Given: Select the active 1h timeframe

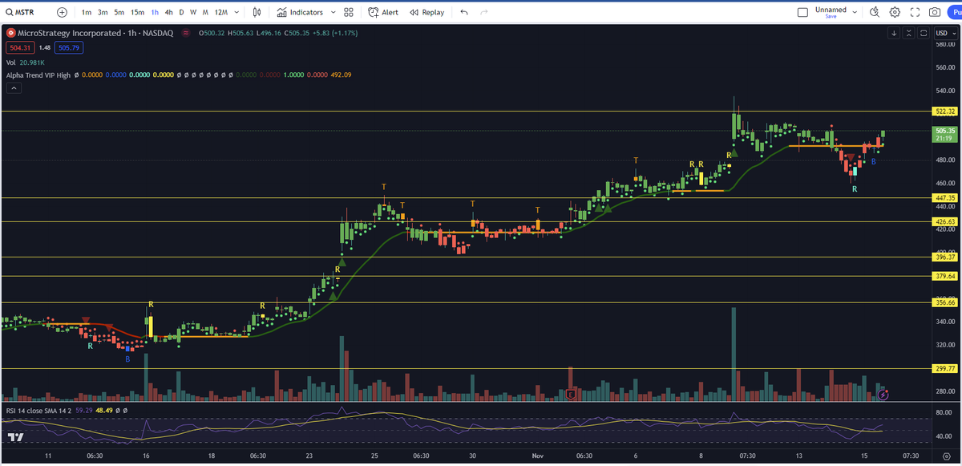Looking at the screenshot, I should click(x=155, y=12).
